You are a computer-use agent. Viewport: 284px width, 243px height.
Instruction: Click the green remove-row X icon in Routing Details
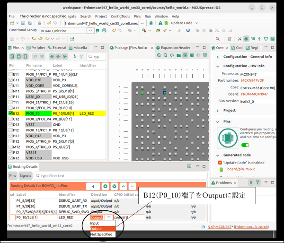tap(114, 187)
